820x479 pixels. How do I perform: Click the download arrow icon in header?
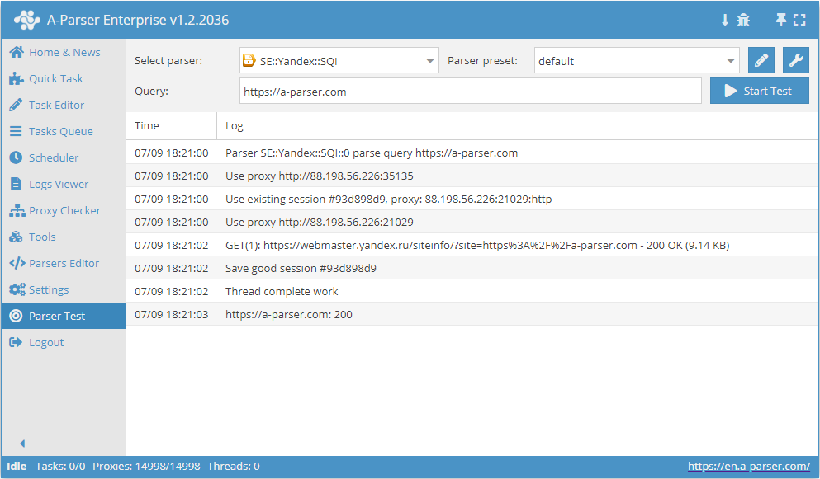[725, 20]
